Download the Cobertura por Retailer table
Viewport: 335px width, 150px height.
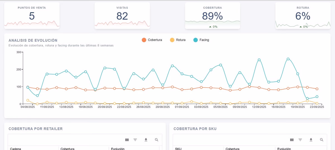click(x=146, y=140)
